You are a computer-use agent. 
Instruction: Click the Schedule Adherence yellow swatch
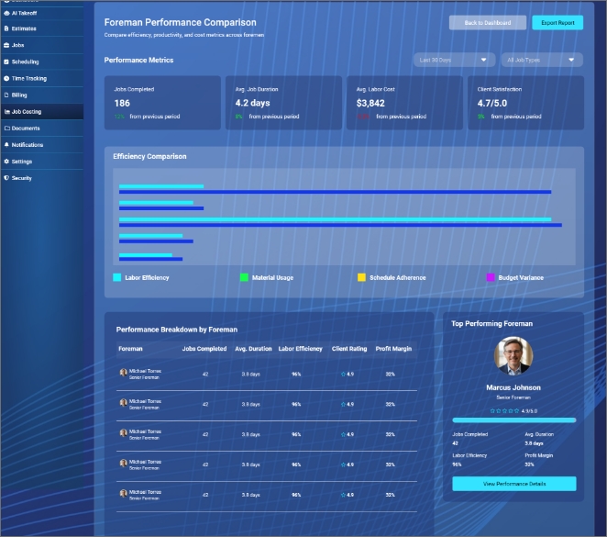pos(361,277)
